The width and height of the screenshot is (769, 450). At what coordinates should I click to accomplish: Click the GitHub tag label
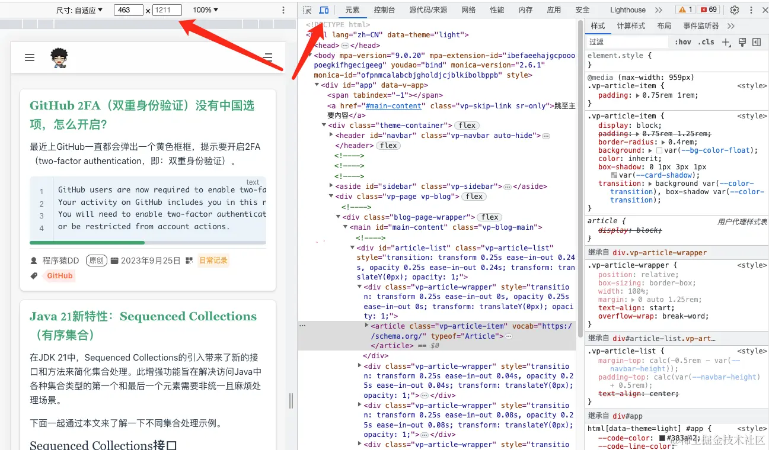(x=59, y=276)
